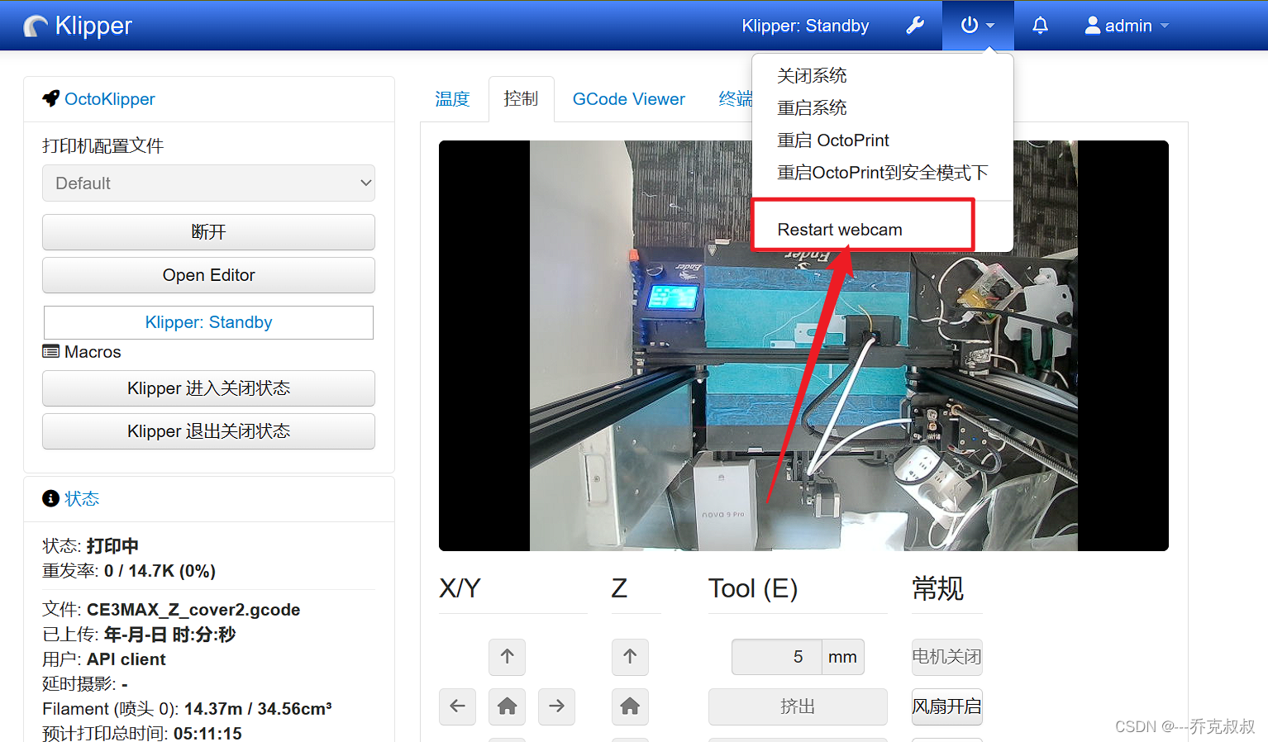1268x742 pixels.
Task: Jog the X axis left with the arrow
Action: [x=457, y=706]
